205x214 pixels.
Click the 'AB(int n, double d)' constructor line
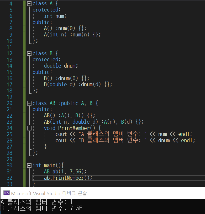(94, 122)
